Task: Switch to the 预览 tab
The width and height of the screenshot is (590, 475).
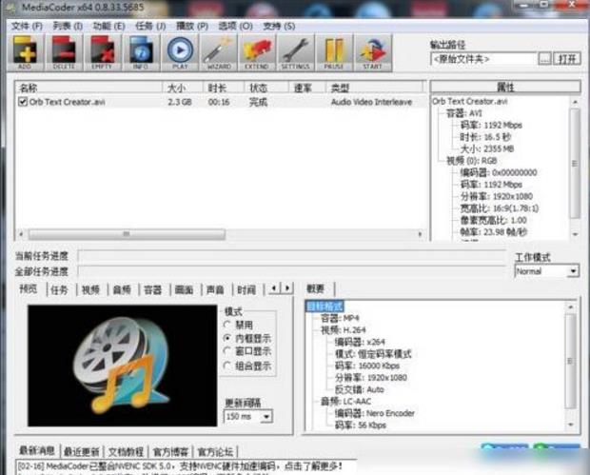Action: point(29,289)
